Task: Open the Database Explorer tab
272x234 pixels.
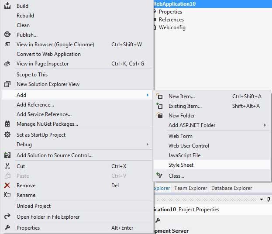Action: [231, 188]
